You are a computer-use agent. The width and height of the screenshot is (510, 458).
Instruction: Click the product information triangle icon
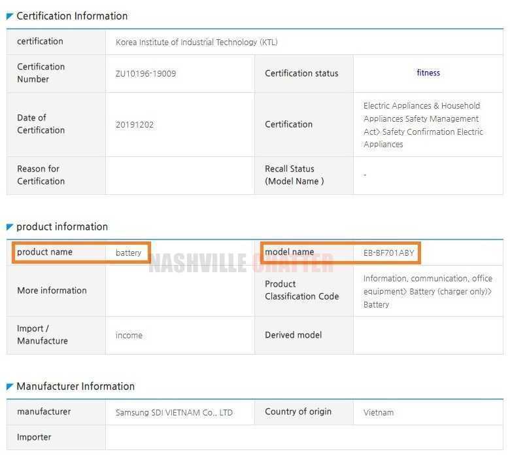pos(10,227)
